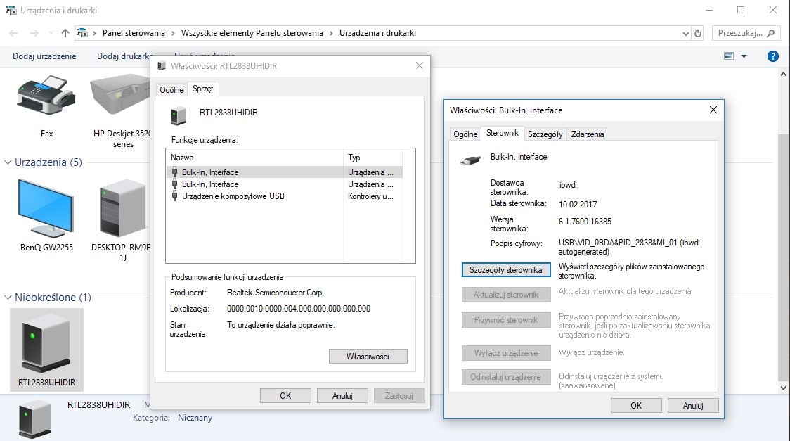Viewport: 790px width, 441px height.
Task: Click OK in RTL2838UHIDIR properties dialog
Action: [285, 396]
